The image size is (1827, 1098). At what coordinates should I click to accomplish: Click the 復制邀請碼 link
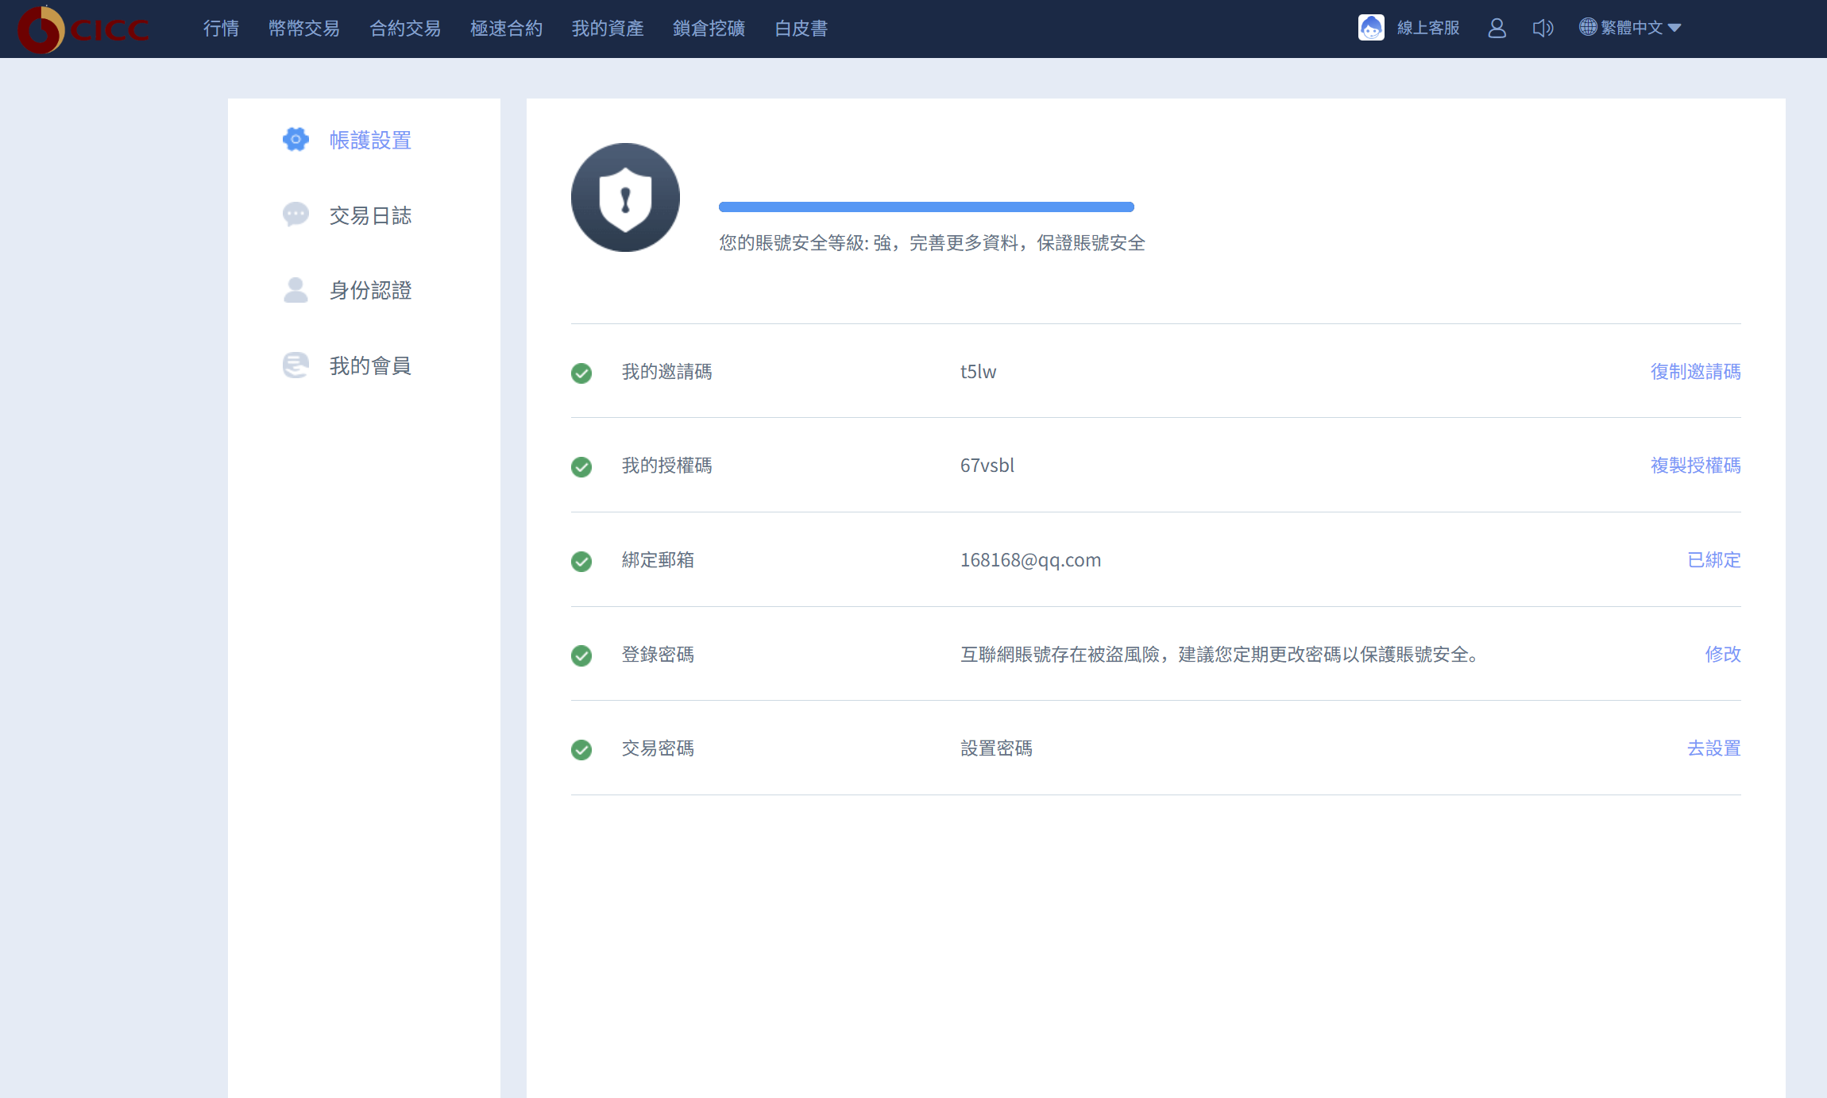pyautogui.click(x=1695, y=371)
